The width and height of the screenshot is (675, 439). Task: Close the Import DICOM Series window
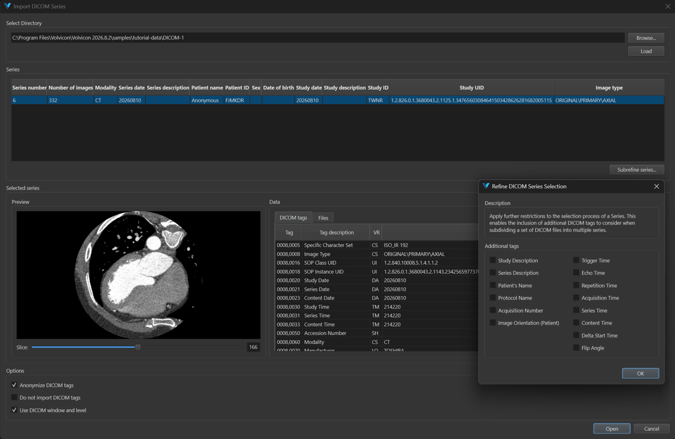[668, 6]
